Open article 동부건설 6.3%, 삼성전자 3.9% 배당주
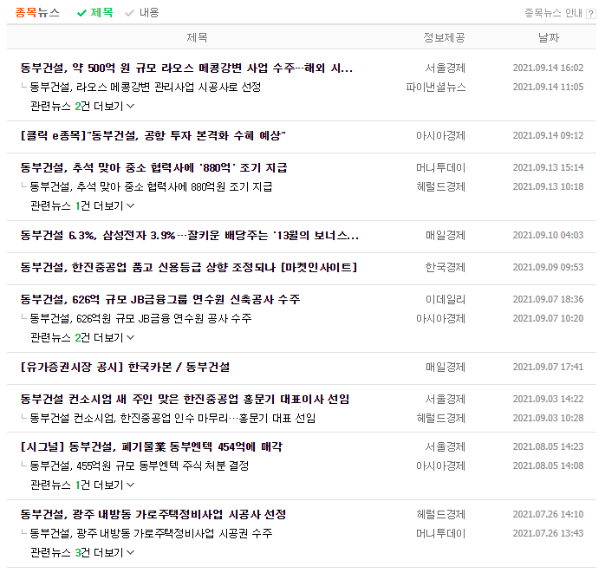 point(190,235)
